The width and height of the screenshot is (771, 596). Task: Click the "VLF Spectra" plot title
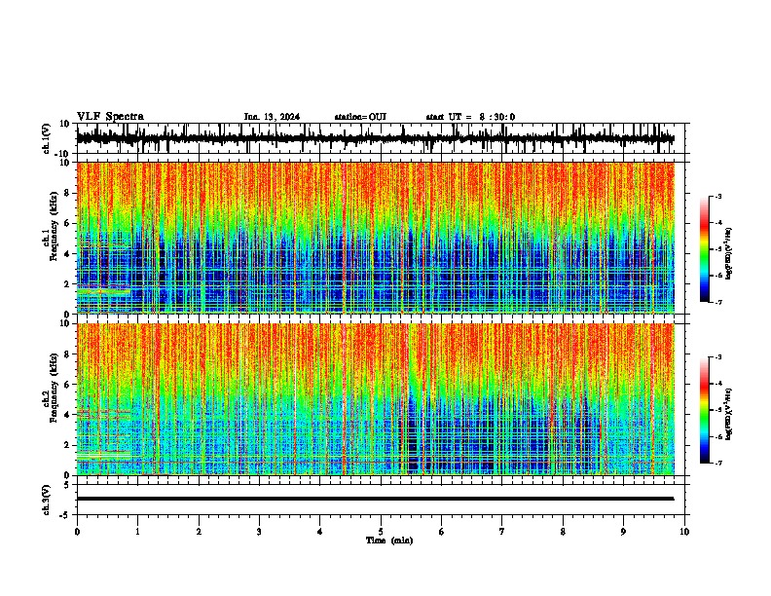(110, 117)
